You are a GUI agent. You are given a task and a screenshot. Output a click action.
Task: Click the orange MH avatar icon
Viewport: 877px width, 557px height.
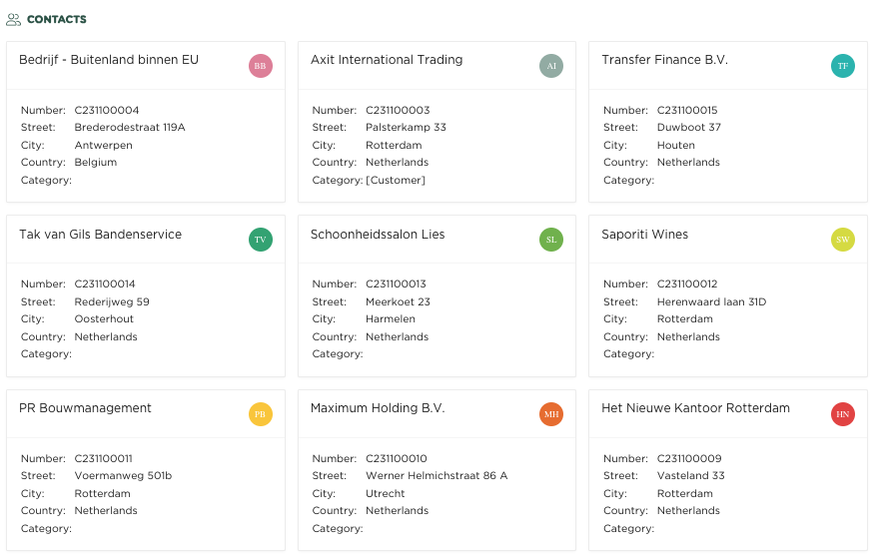pos(551,414)
